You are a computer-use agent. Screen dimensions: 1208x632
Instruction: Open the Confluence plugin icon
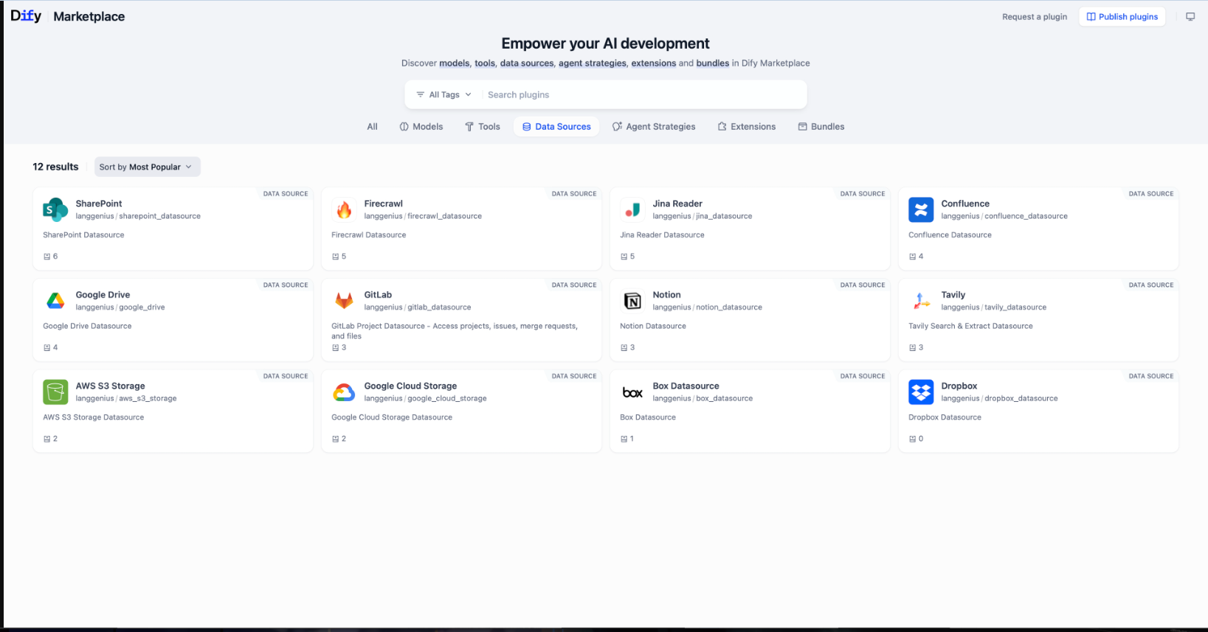(921, 209)
